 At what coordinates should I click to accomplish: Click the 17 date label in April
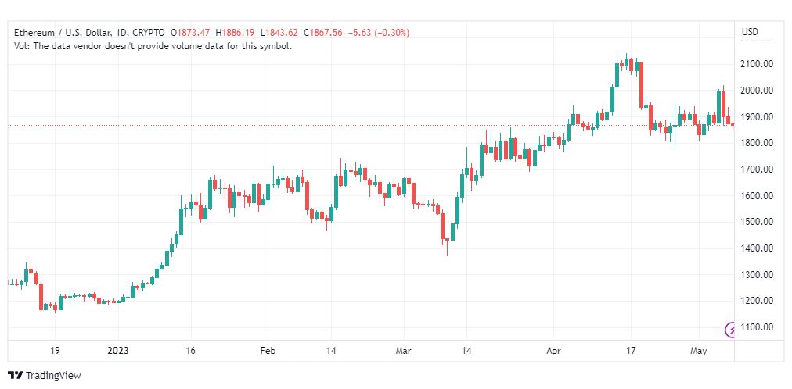pos(630,352)
